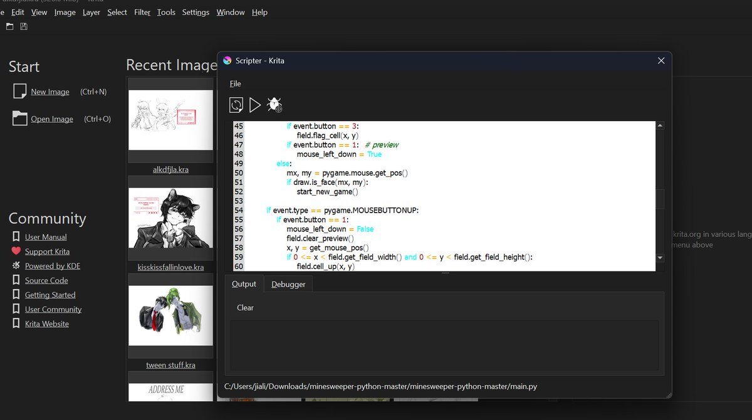Run the script with the play icon
This screenshot has height=420, width=752.
(x=254, y=105)
